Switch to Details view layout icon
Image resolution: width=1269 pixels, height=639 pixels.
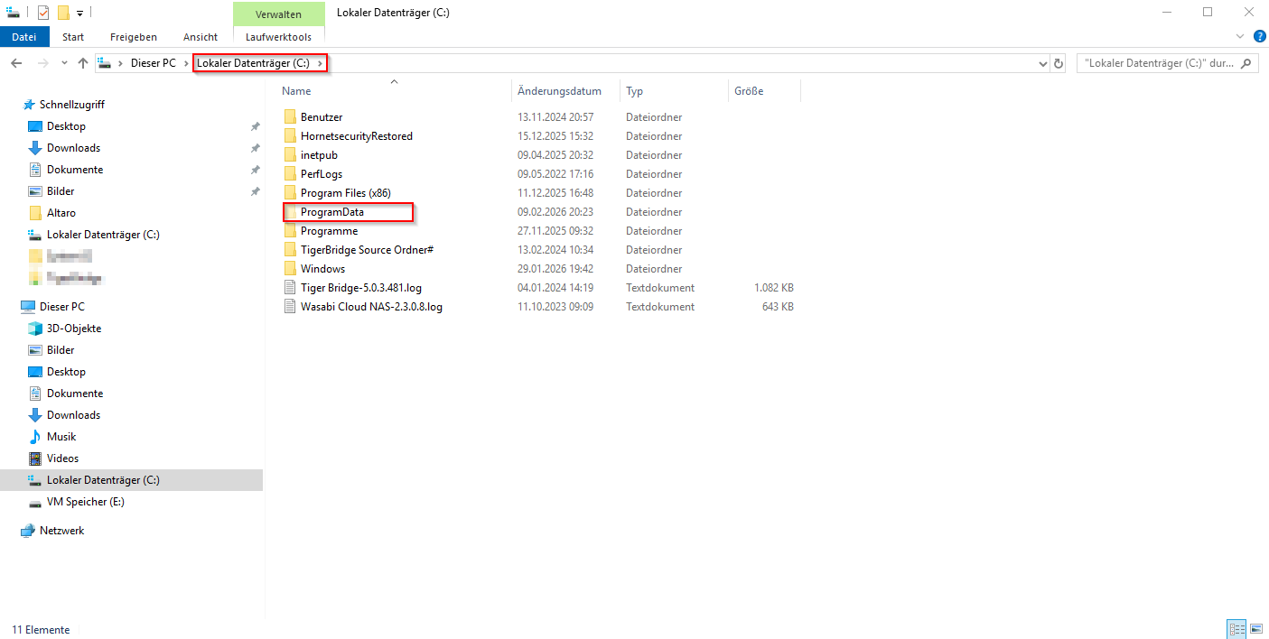(1236, 629)
